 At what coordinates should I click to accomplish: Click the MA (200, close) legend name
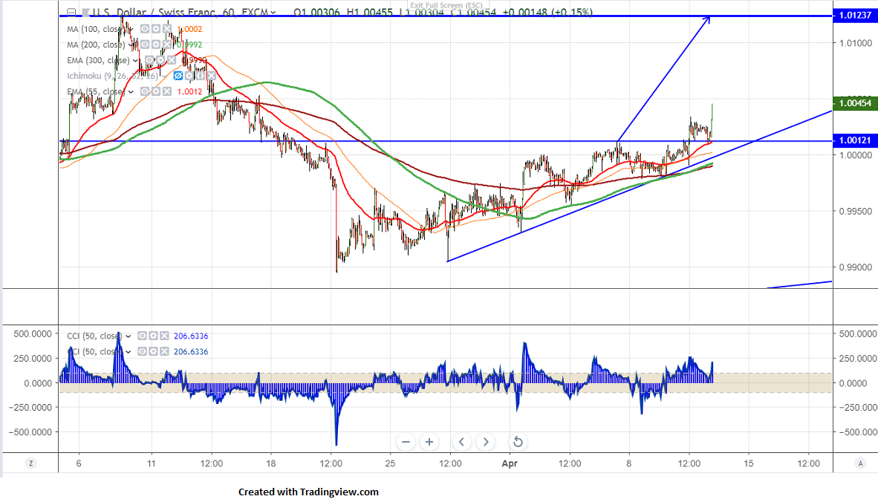(96, 45)
